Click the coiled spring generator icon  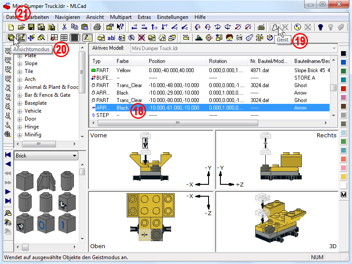coord(239,38)
